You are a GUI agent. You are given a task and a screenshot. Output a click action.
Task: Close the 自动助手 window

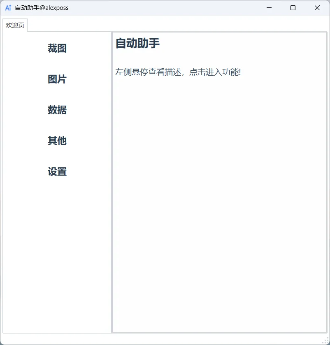pos(317,8)
